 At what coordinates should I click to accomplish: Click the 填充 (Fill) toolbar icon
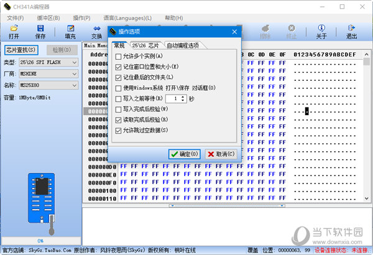70,32
